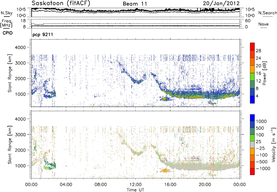Click the '04:00' time axis label
The height and width of the screenshot is (192, 277).
(x=66, y=185)
